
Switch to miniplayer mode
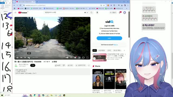(x=79, y=57)
